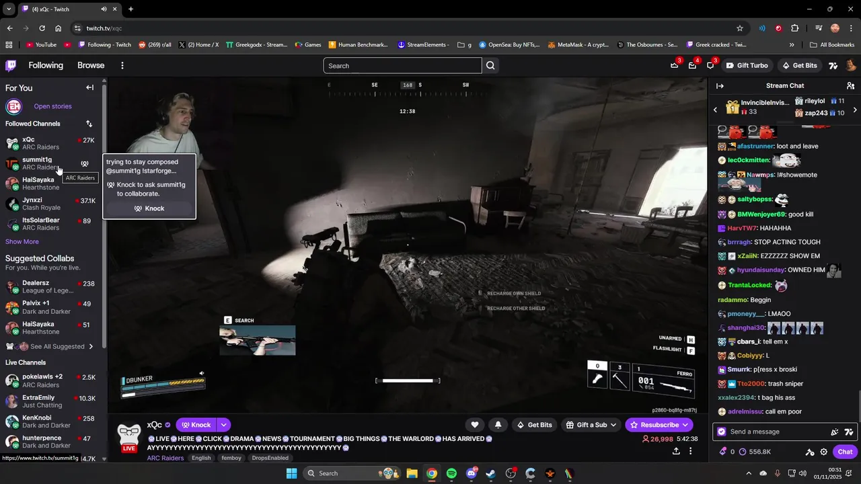861x484 pixels.
Task: Mute the browser tab audio icon
Action: pyautogui.click(x=104, y=9)
